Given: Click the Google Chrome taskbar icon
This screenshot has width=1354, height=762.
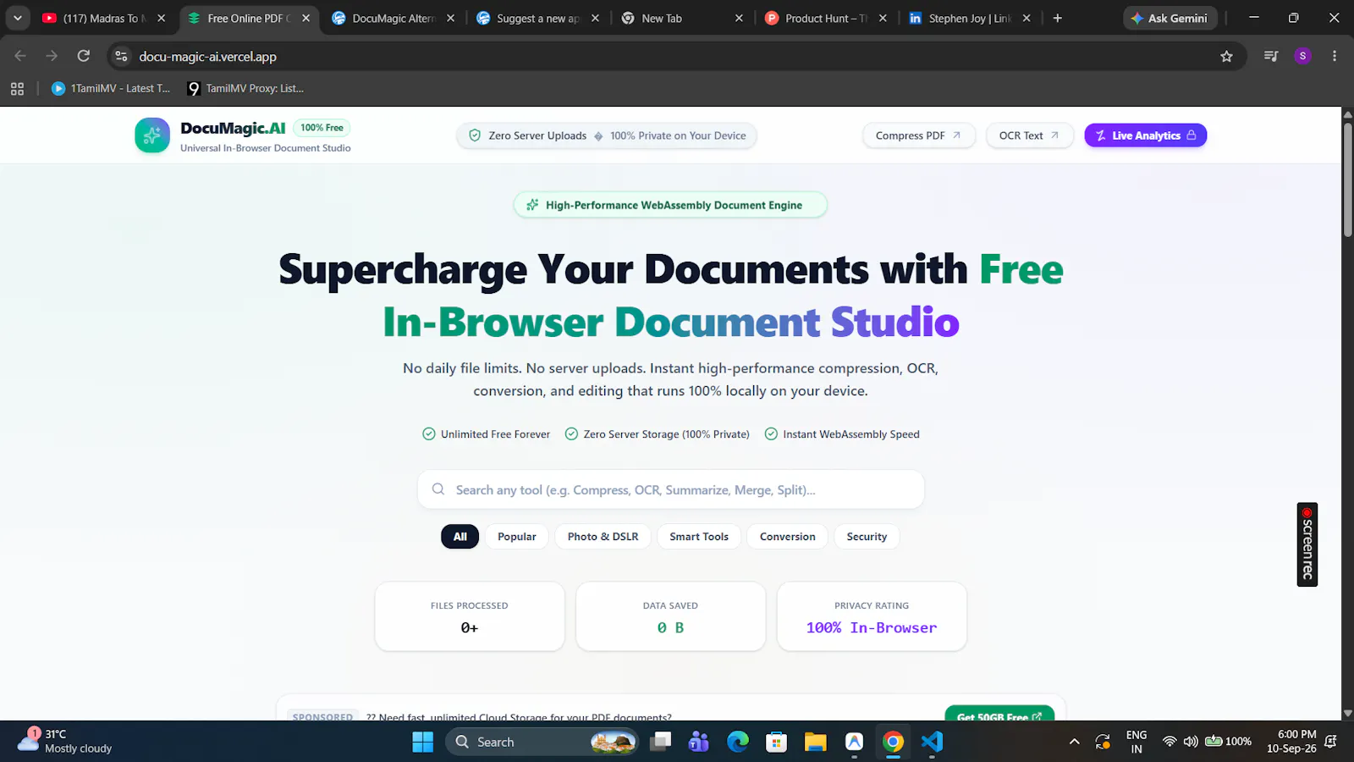Looking at the screenshot, I should 893,742.
